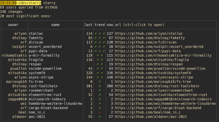Click the 'url (ctrl-click to open)' header

140,25
